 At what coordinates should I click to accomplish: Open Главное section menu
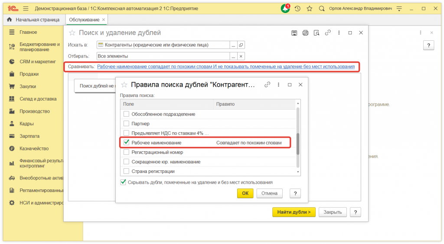[x=28, y=32]
